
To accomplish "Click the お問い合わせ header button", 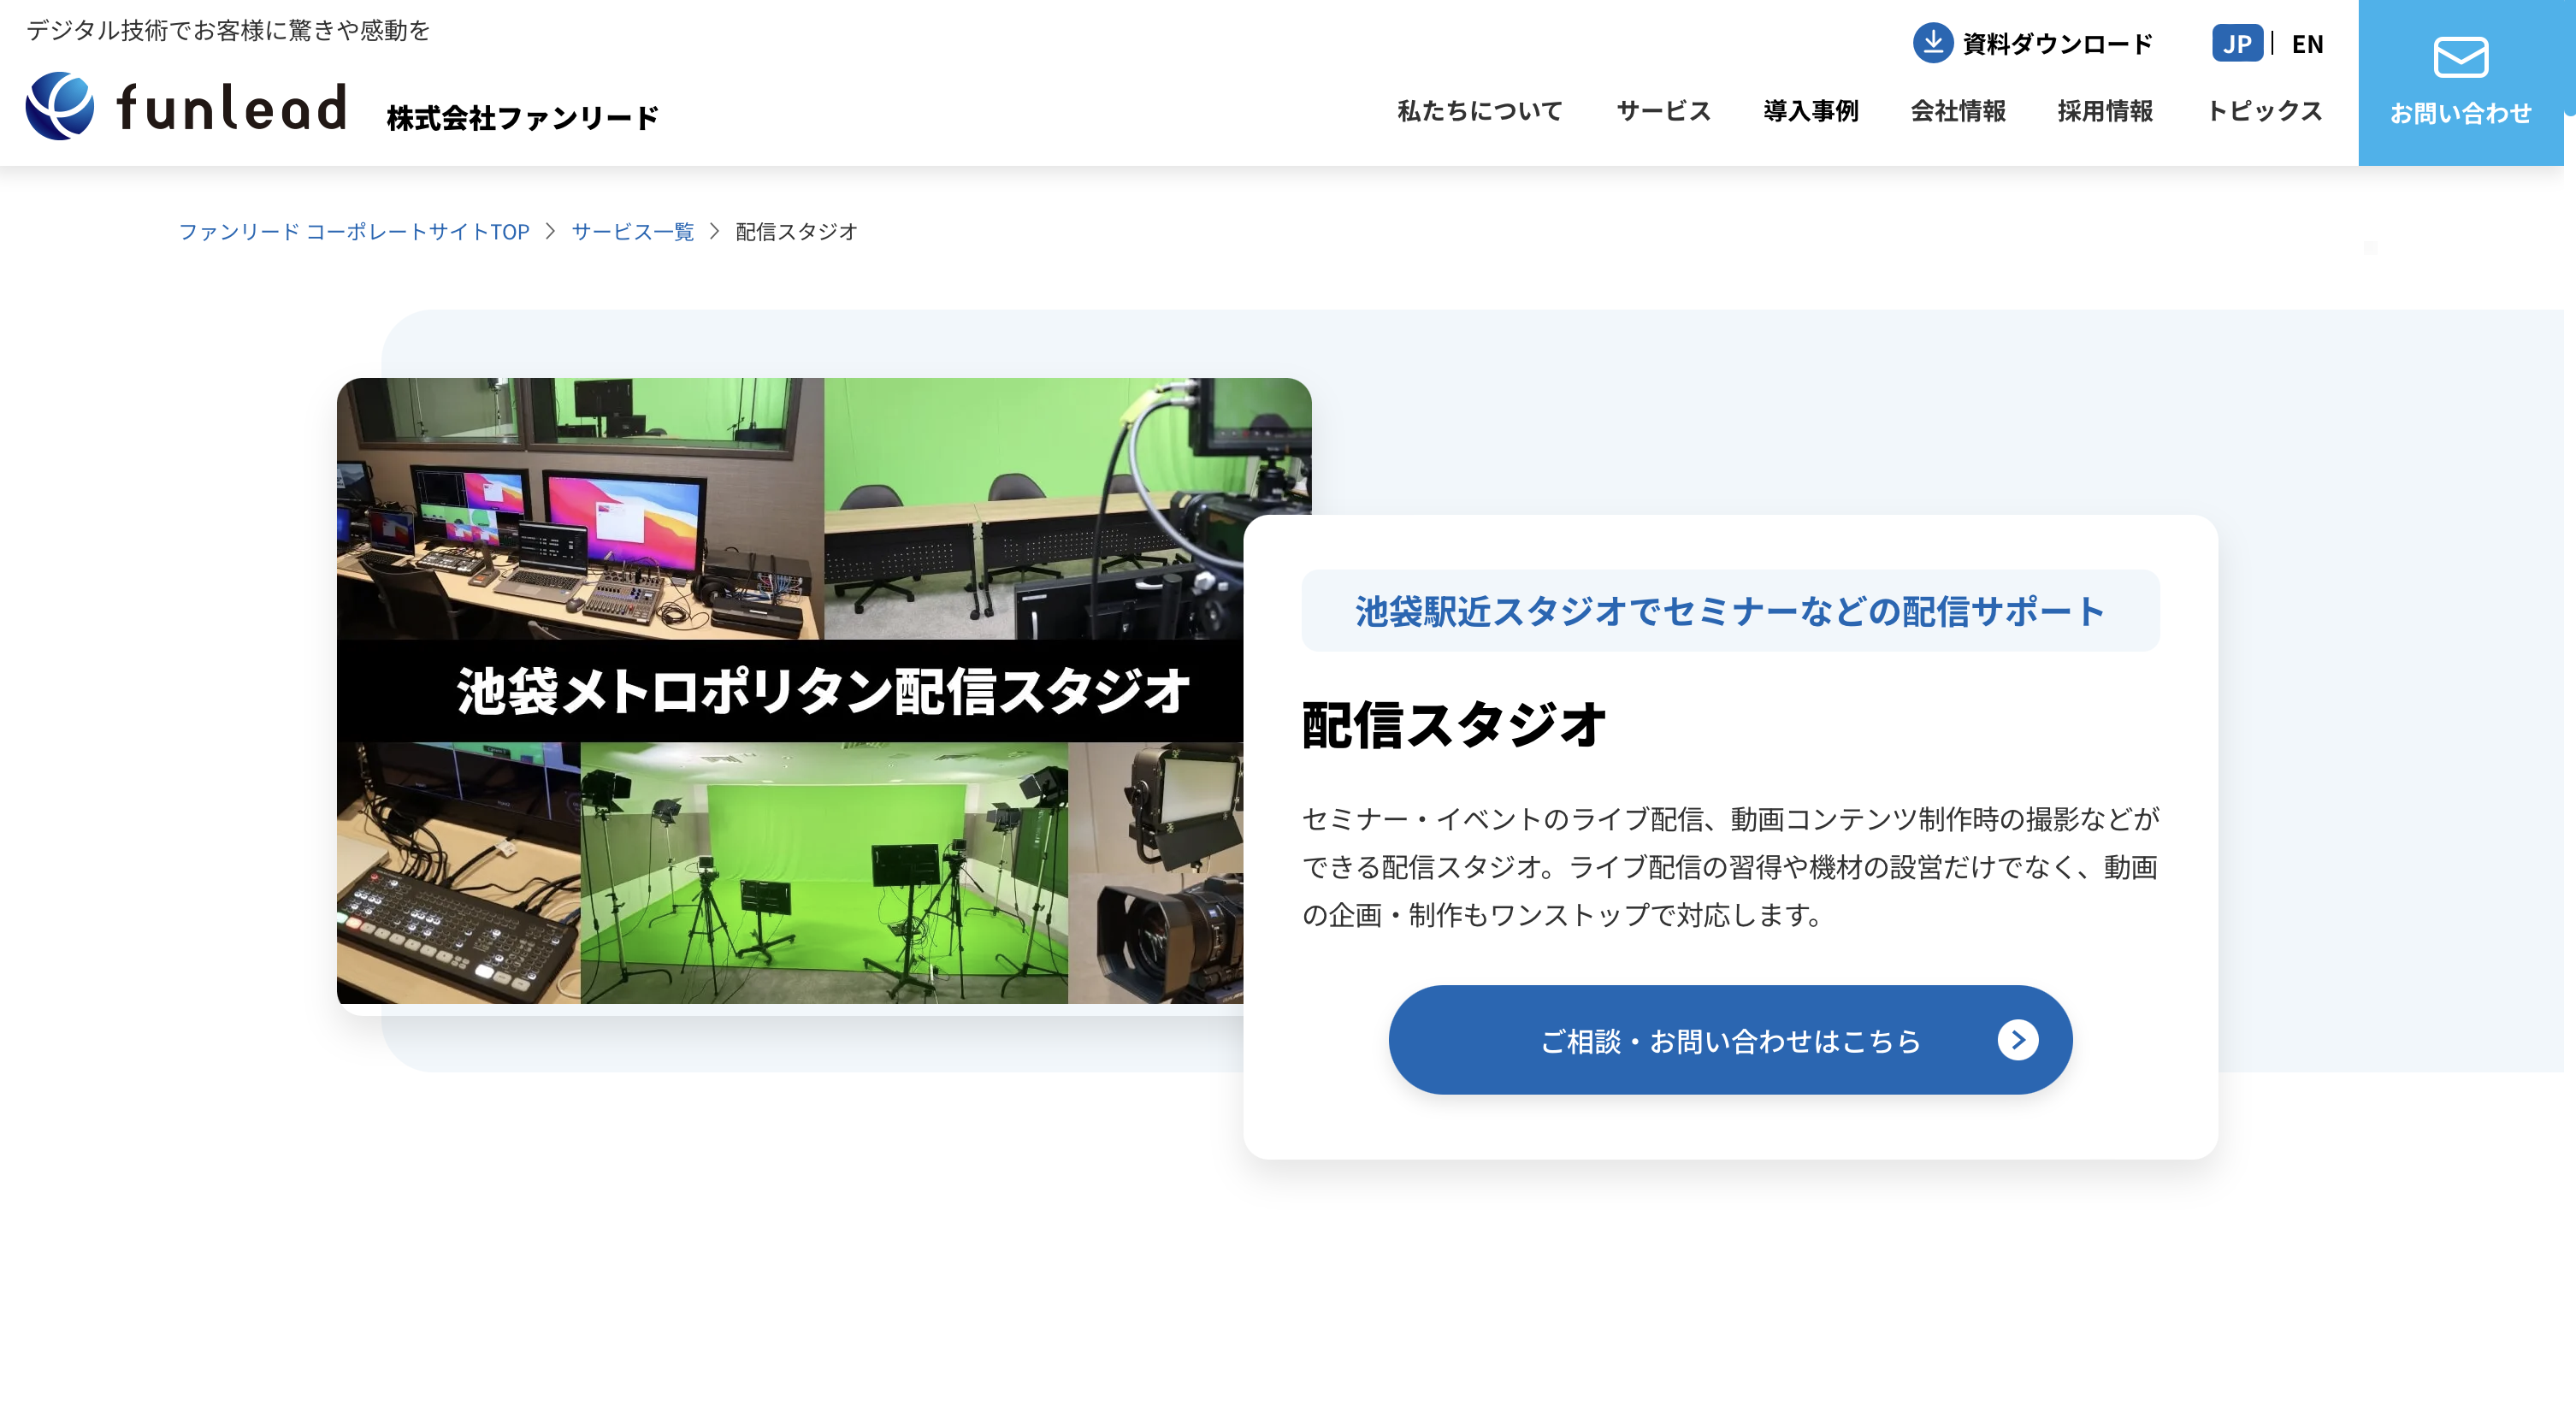I will (2460, 83).
